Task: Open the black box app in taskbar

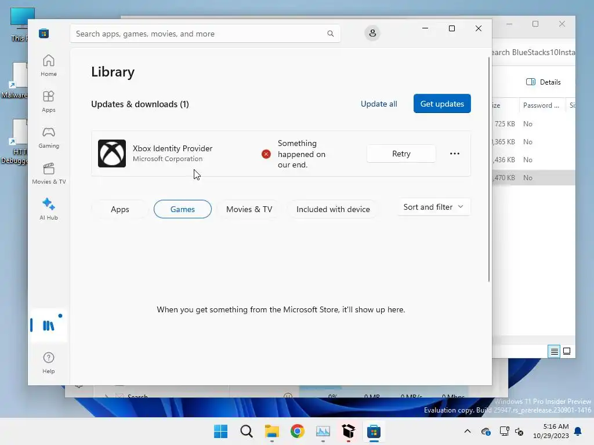Action: pyautogui.click(x=348, y=431)
